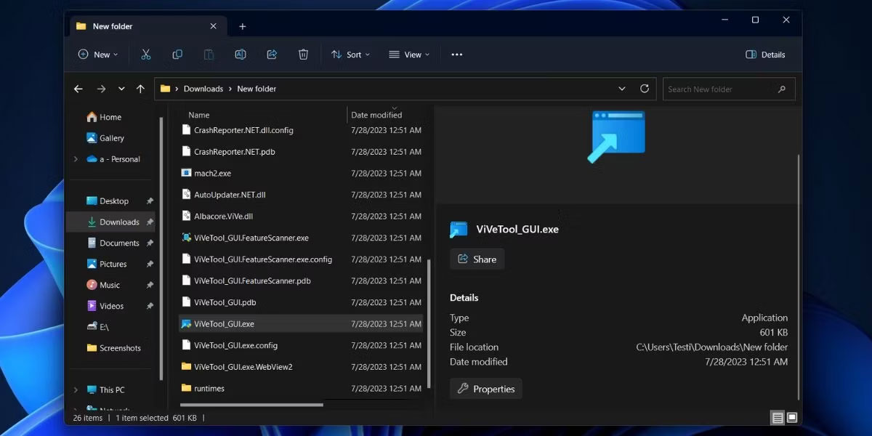The image size is (872, 436).
Task: Expand the This PC tree node
Action: 76,390
